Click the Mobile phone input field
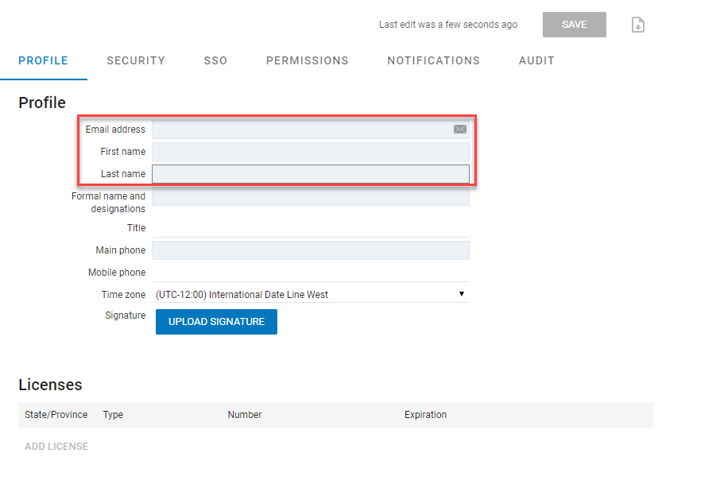 [311, 273]
